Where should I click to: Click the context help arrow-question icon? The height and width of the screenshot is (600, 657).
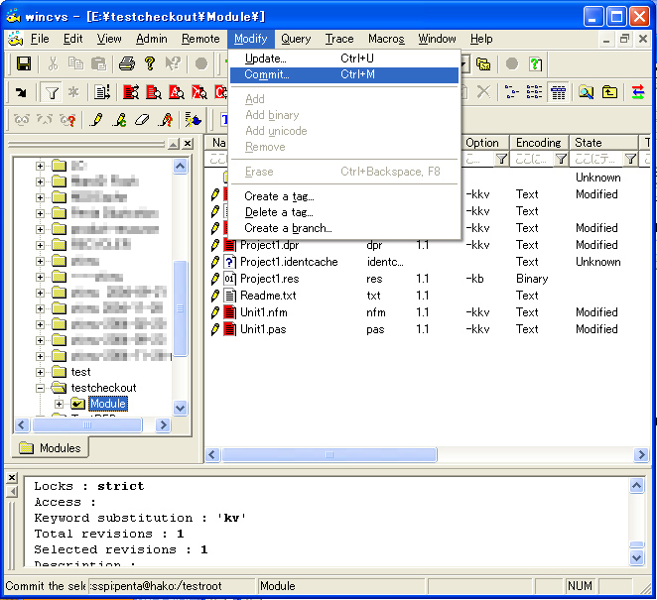point(173,63)
